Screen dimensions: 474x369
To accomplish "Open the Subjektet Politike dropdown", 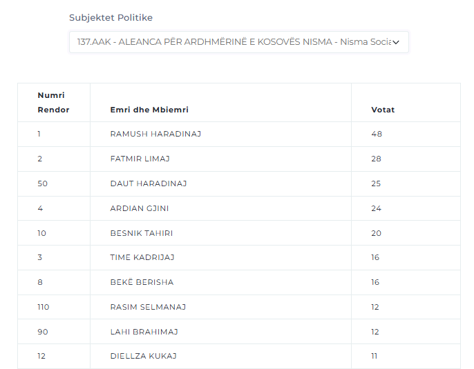I will [x=239, y=42].
